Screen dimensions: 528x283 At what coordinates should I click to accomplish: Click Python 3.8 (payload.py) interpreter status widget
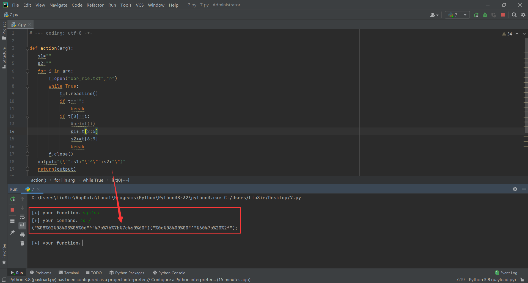click(x=492, y=280)
